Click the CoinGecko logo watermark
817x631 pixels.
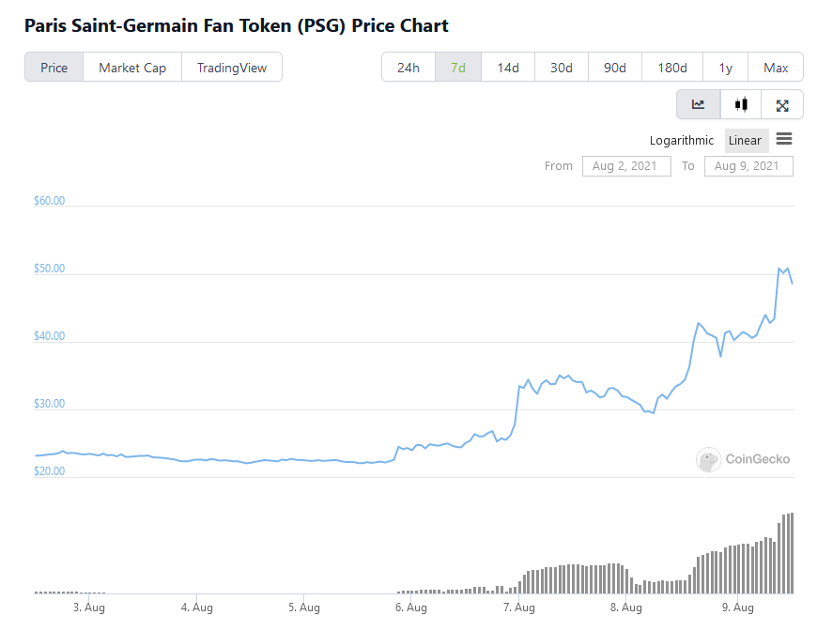coord(742,460)
